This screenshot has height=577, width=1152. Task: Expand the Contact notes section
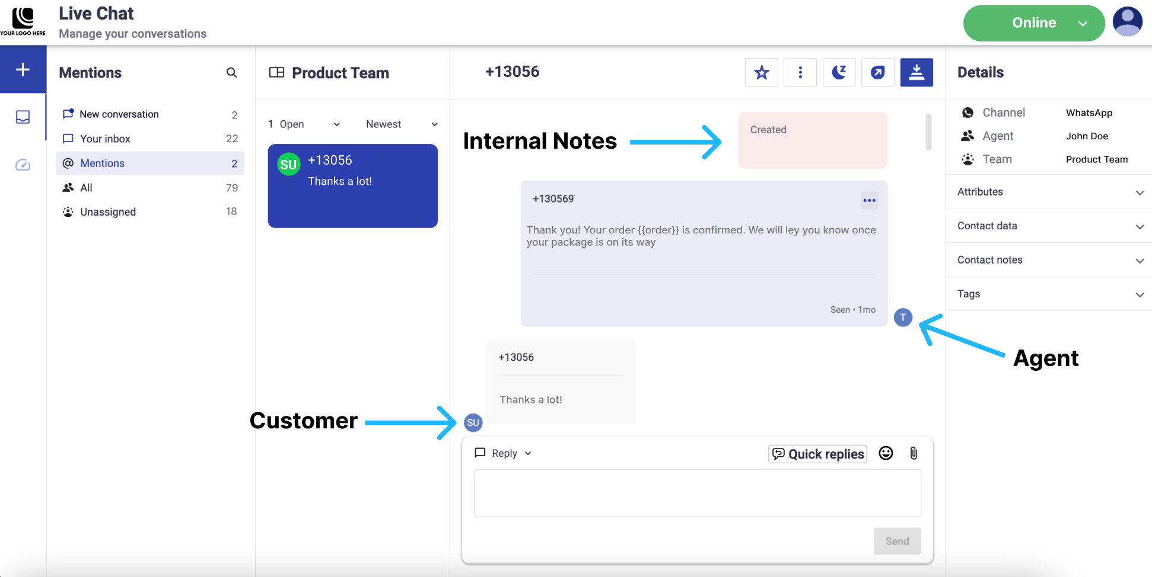click(x=1048, y=260)
